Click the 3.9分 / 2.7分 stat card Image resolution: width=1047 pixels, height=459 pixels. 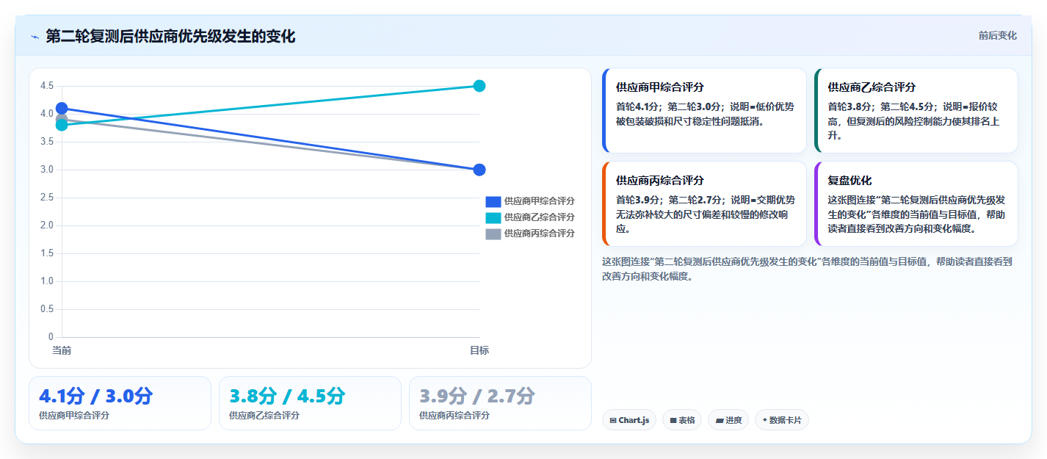pos(500,403)
